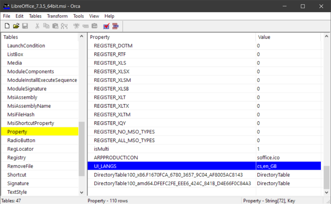Click the property grid scrollbar thumb

pos(326,177)
